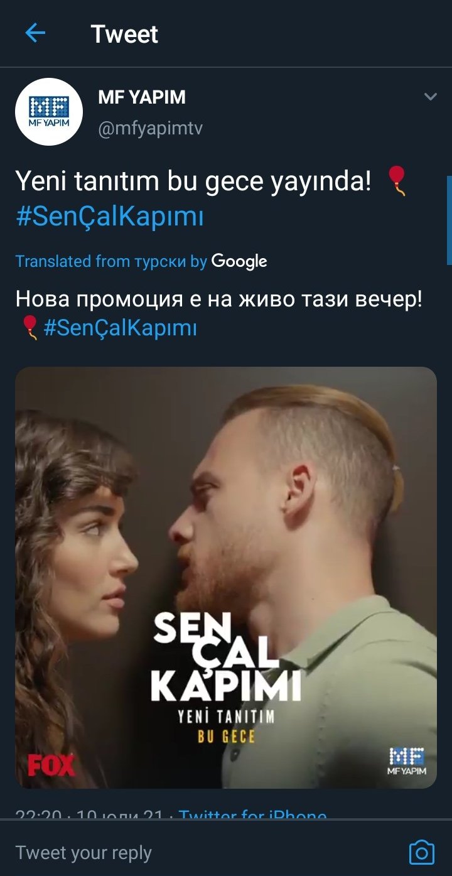
Task: Open the Sen Çal Kapımı promo image
Action: pos(226,577)
